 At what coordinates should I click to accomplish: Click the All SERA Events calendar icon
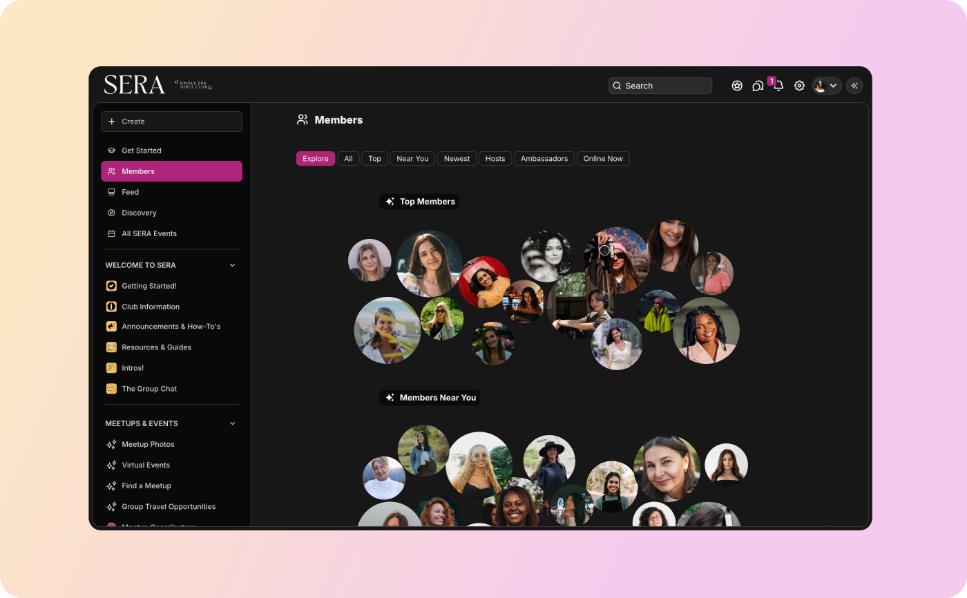point(111,233)
